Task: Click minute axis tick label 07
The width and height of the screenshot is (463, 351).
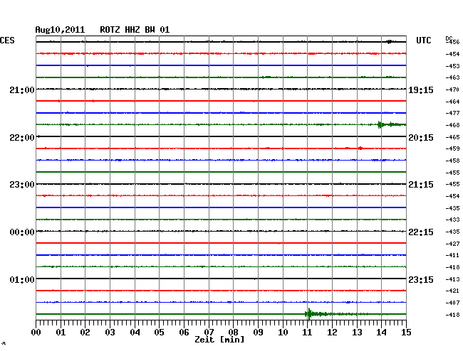Action: (x=209, y=333)
